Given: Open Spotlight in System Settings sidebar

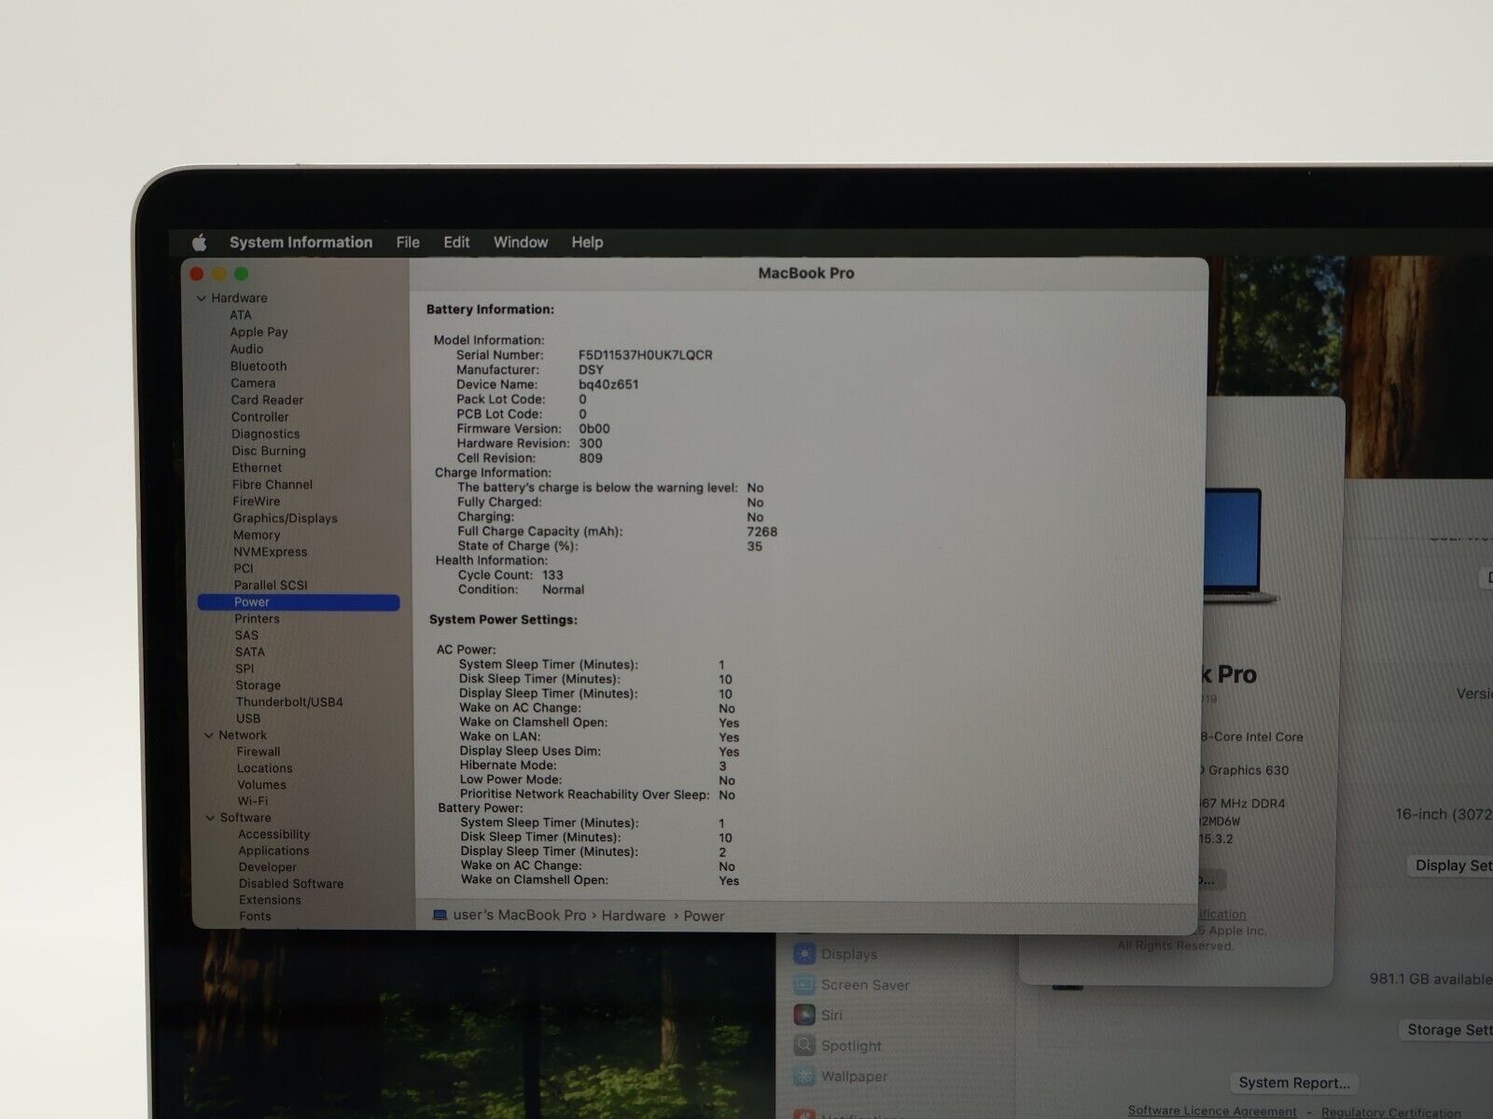Looking at the screenshot, I should pos(837,1046).
